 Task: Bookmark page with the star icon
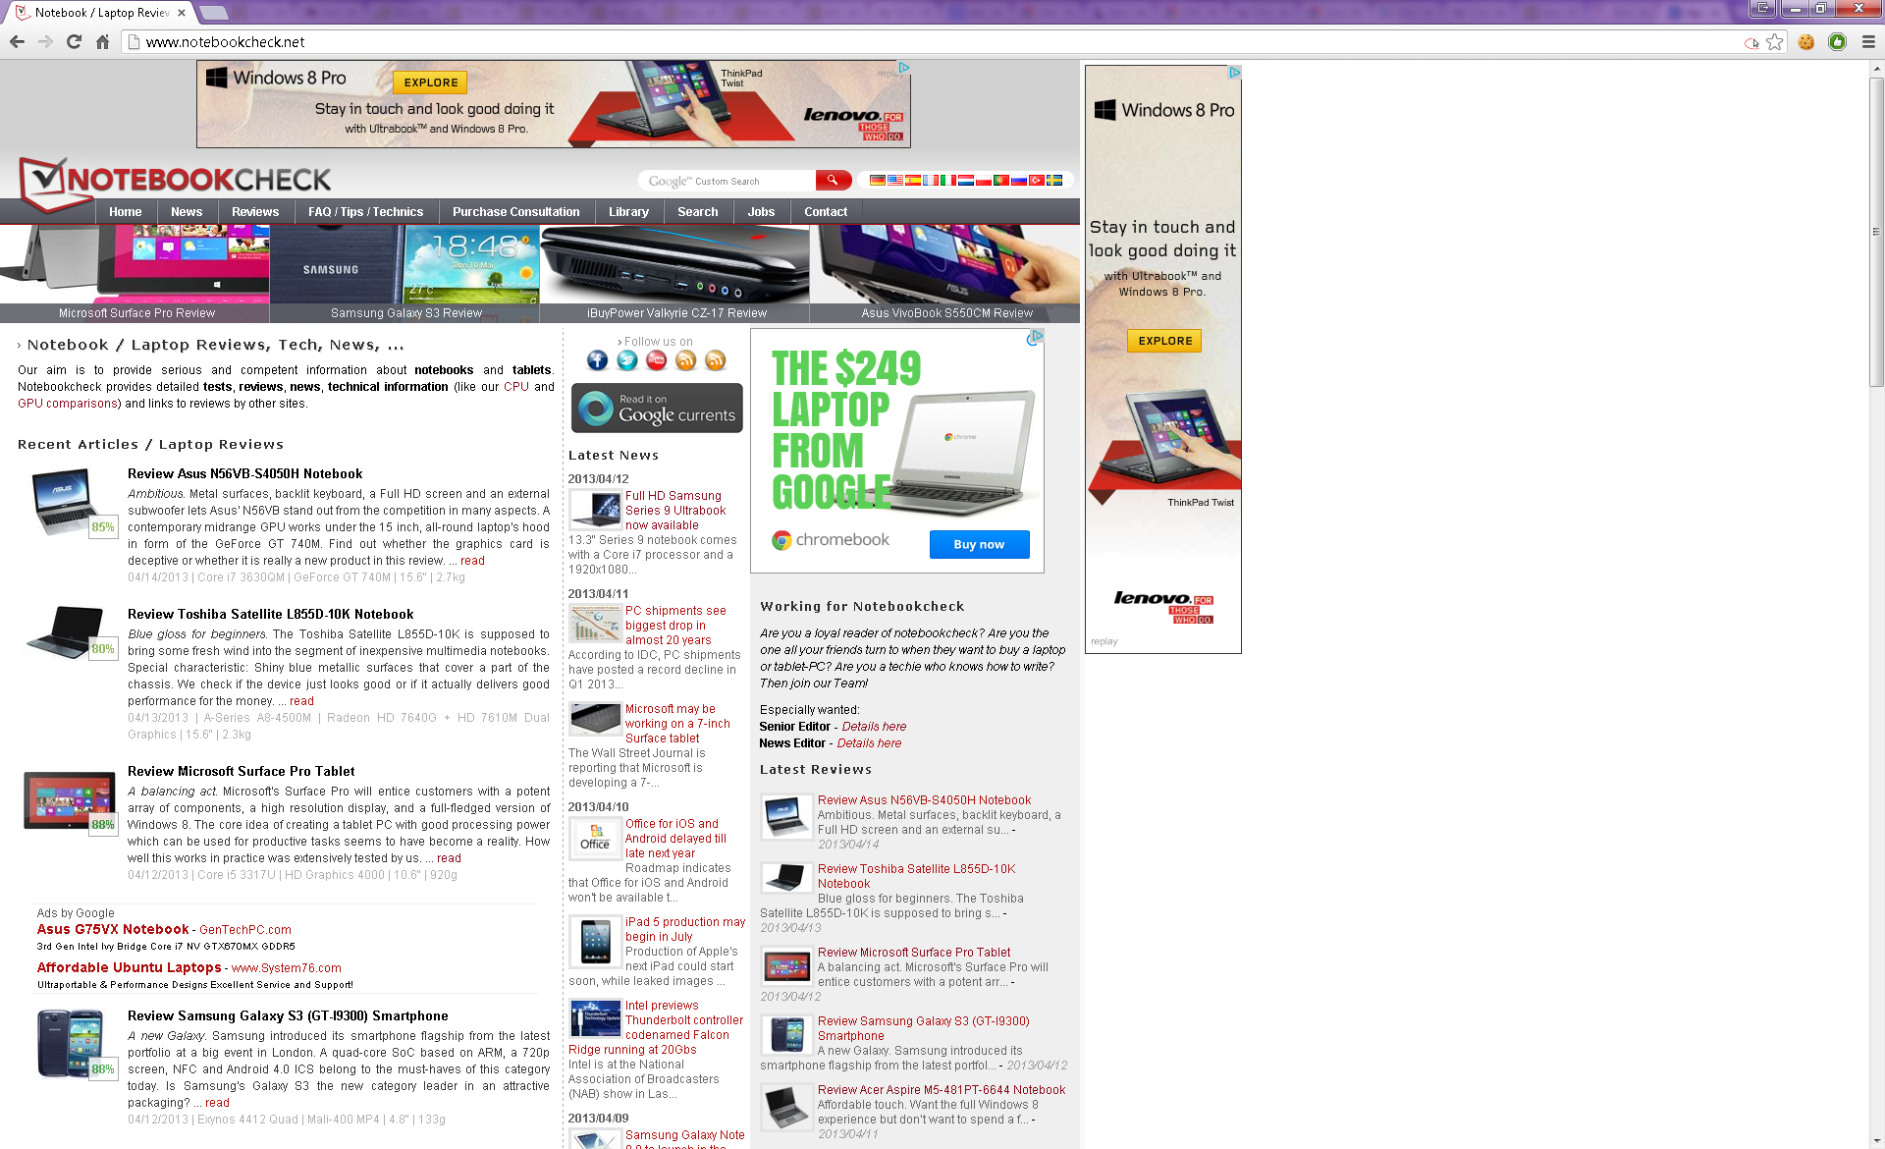[x=1774, y=42]
